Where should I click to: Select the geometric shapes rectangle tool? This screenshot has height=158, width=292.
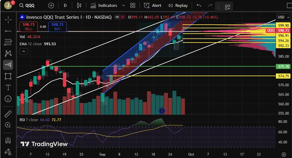[8, 76]
